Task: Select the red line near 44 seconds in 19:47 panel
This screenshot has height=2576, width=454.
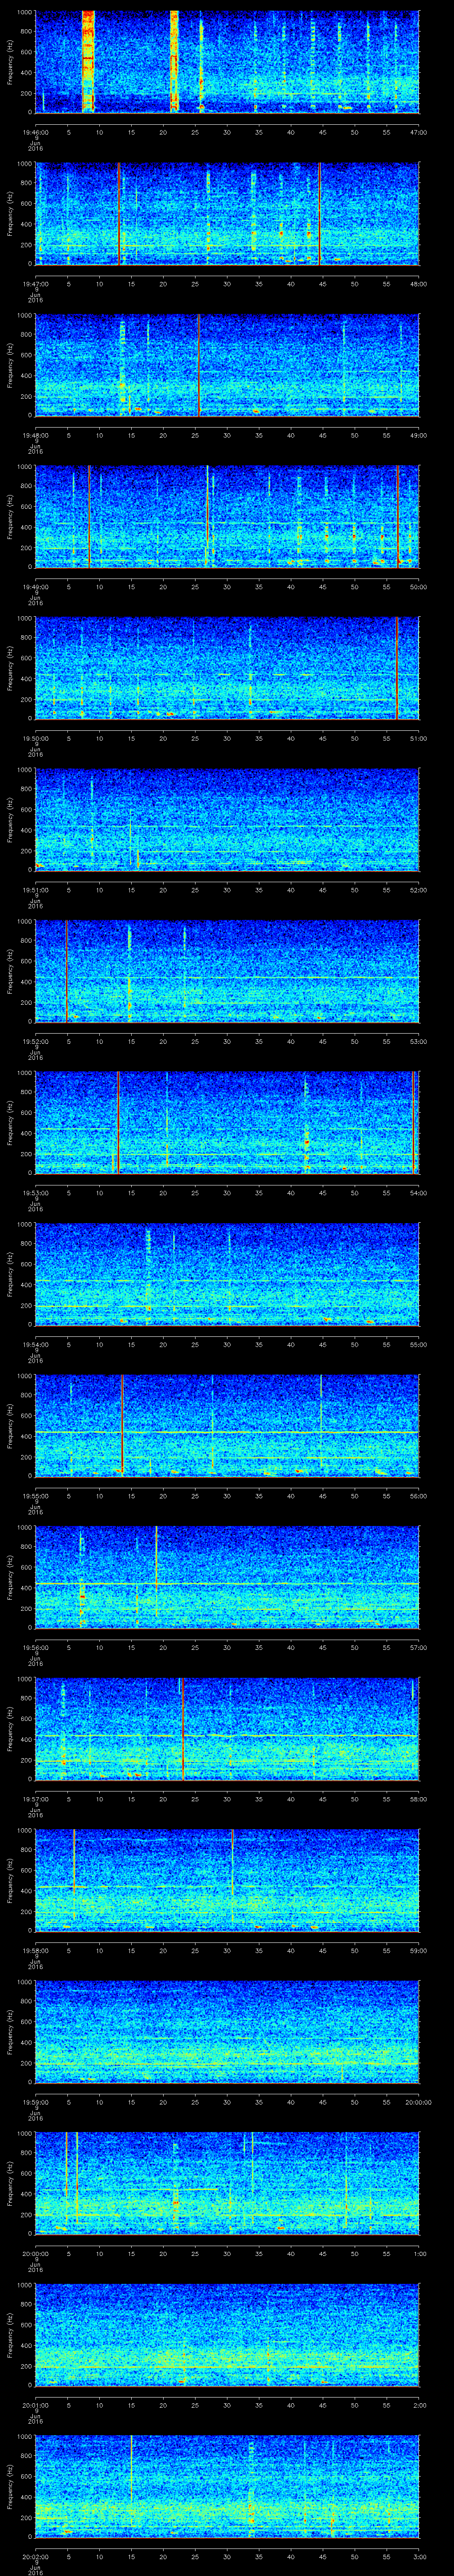Action: click(x=319, y=213)
